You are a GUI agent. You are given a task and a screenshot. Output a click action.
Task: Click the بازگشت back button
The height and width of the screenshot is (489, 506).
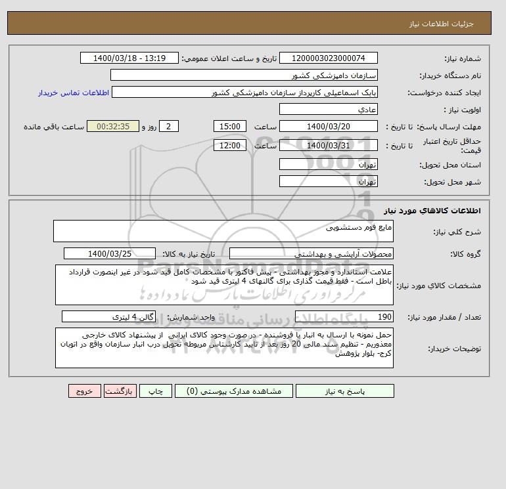point(120,391)
